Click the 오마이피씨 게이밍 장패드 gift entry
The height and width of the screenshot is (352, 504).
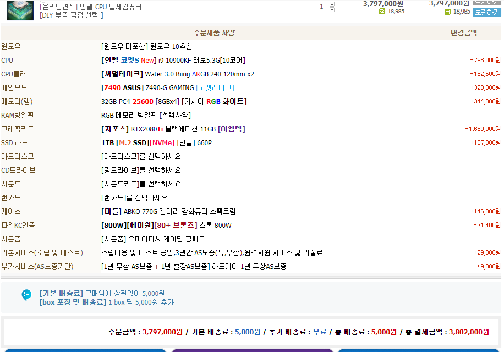[x=153, y=239]
